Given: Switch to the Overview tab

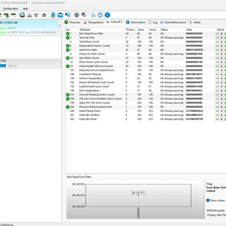Looking at the screenshot, I should coord(72,22).
